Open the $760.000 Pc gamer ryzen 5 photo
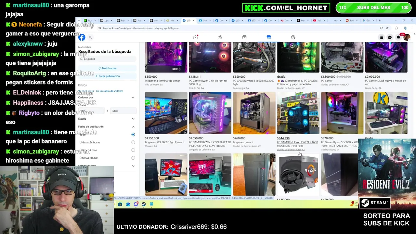This screenshot has height=234, width=416. tap(254, 113)
